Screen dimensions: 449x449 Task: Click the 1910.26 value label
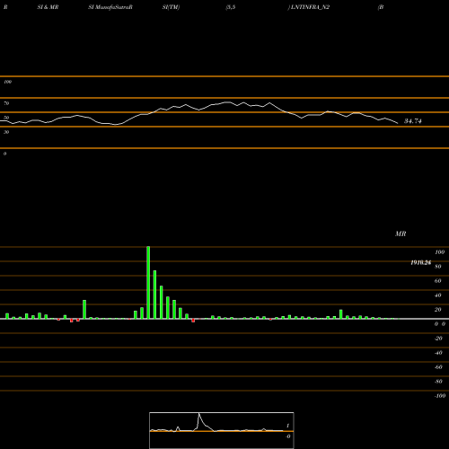[420, 262]
